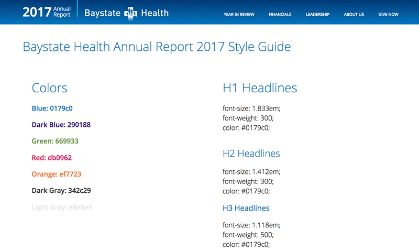Viewport: 419px width, 251px height.
Task: Click the font-size: 1.833em line
Action: pos(251,108)
